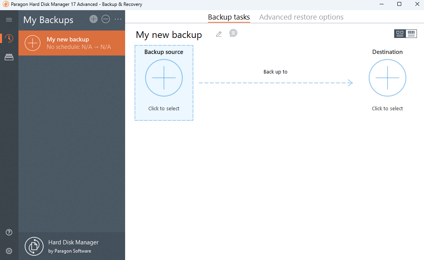
Task: Click the Hard Disk Manager logo icon
Action: point(34,246)
